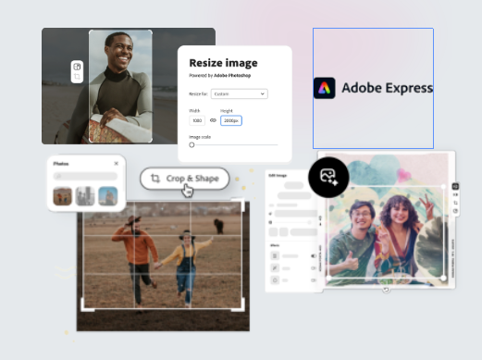482x360 pixels.
Task: Click the Height input field
Action: 231,120
